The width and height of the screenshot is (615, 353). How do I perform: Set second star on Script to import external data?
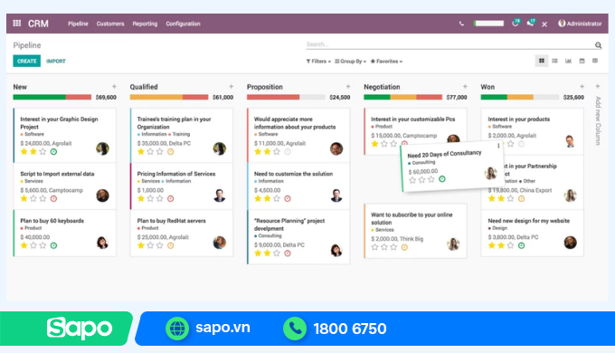(x=33, y=199)
